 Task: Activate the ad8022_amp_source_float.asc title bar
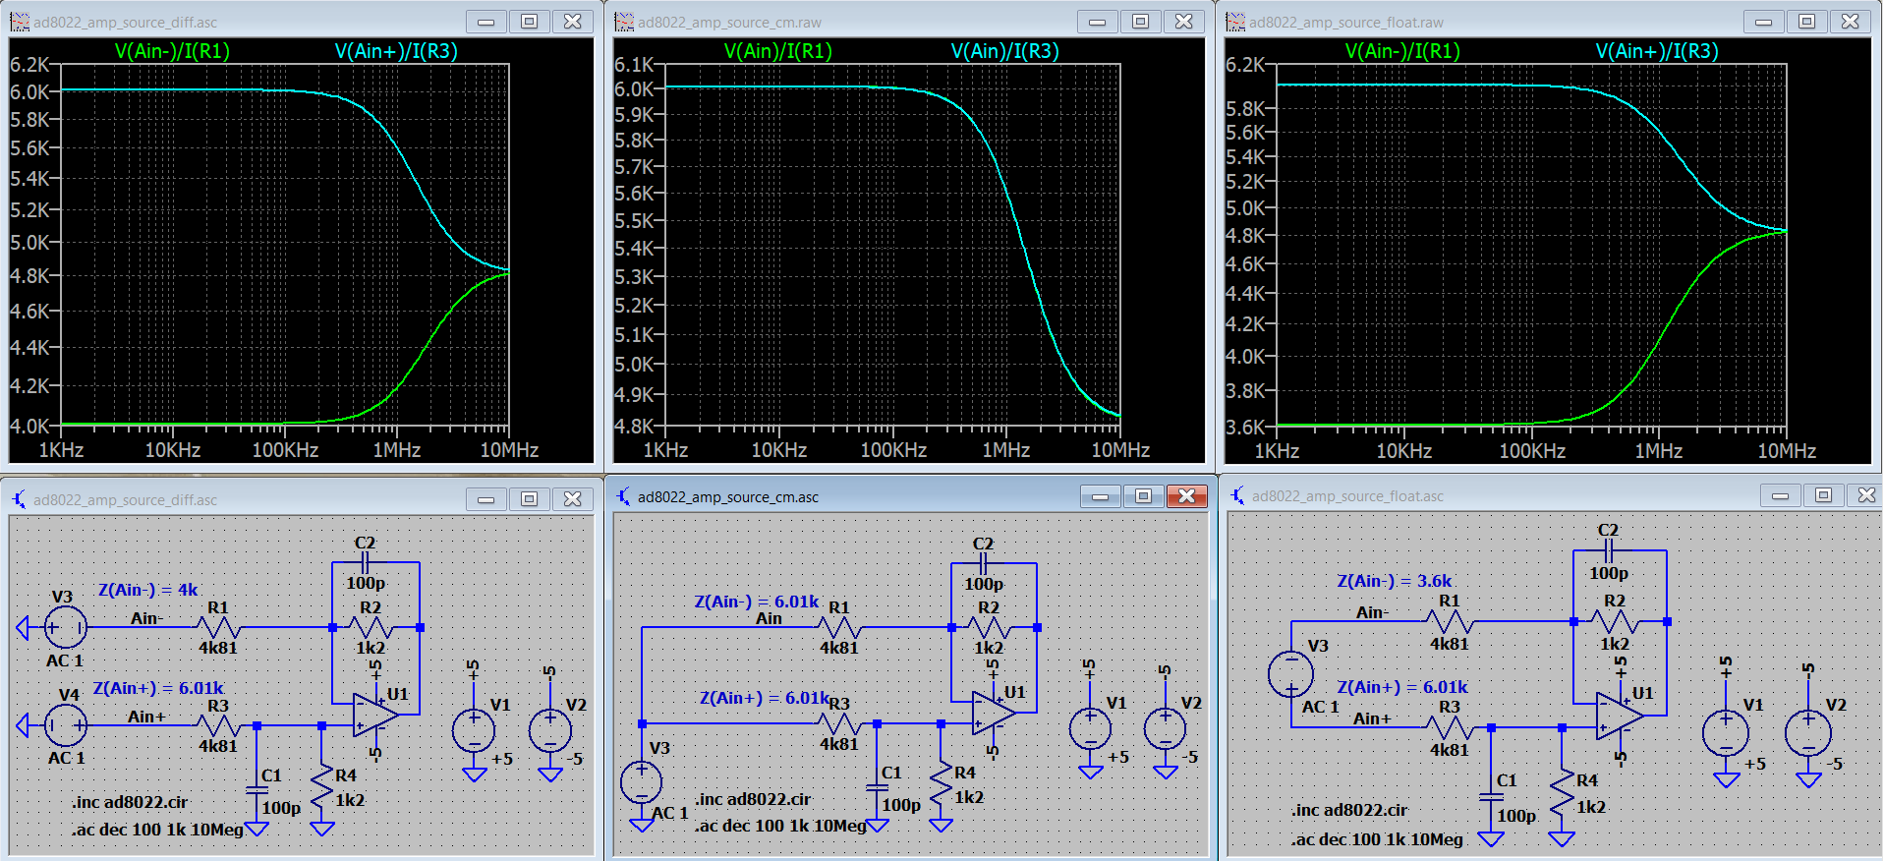[1550, 495]
